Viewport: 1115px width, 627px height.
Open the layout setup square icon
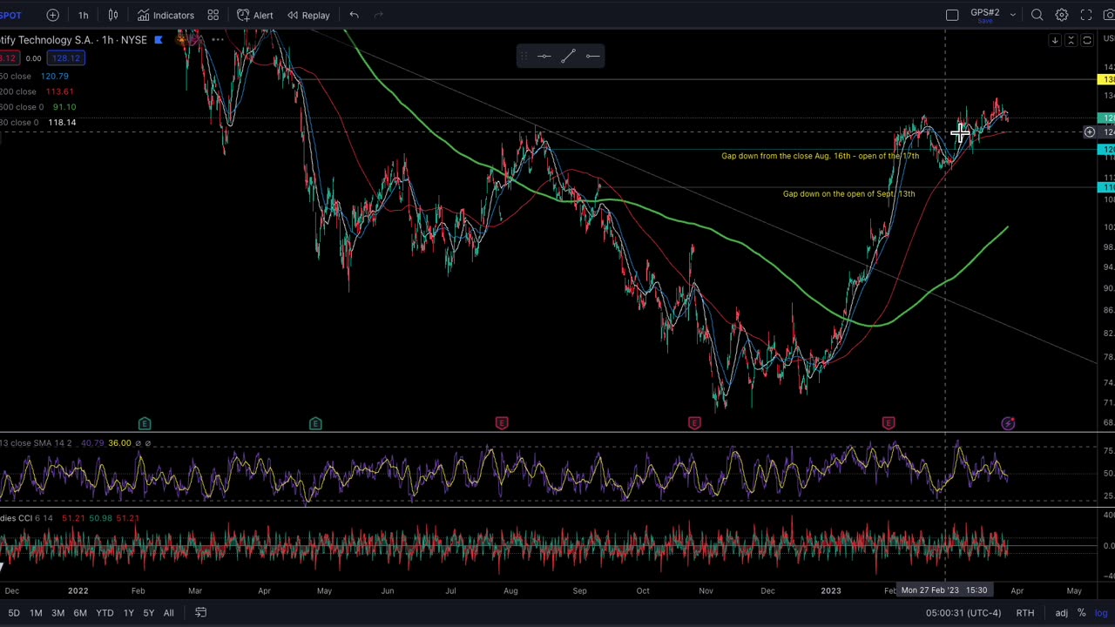952,15
